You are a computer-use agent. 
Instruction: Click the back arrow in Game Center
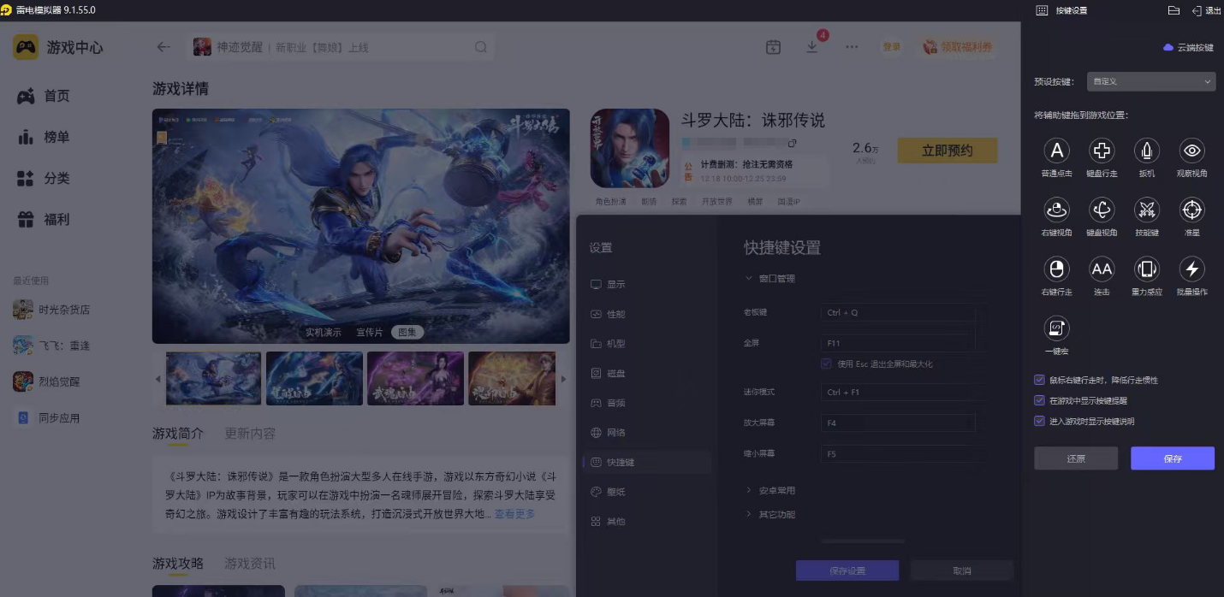163,47
